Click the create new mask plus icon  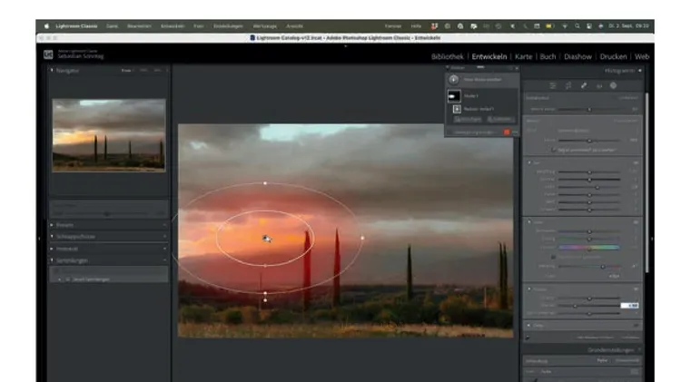pos(454,79)
